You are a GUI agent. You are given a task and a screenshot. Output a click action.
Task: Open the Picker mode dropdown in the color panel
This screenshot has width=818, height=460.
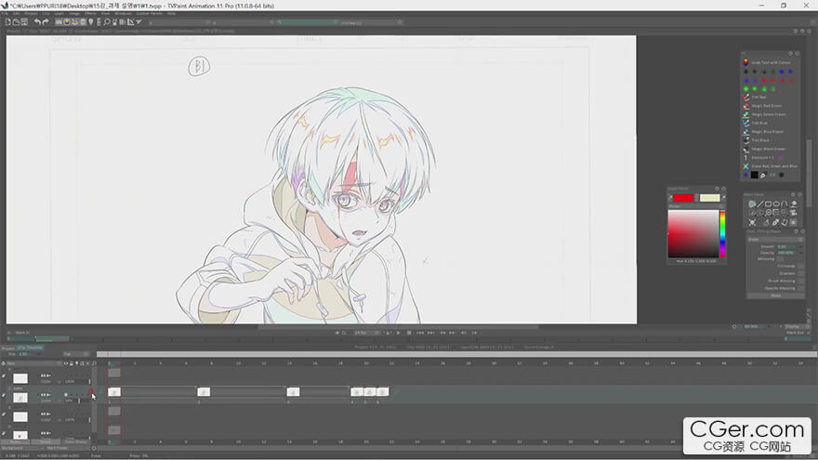click(x=696, y=206)
